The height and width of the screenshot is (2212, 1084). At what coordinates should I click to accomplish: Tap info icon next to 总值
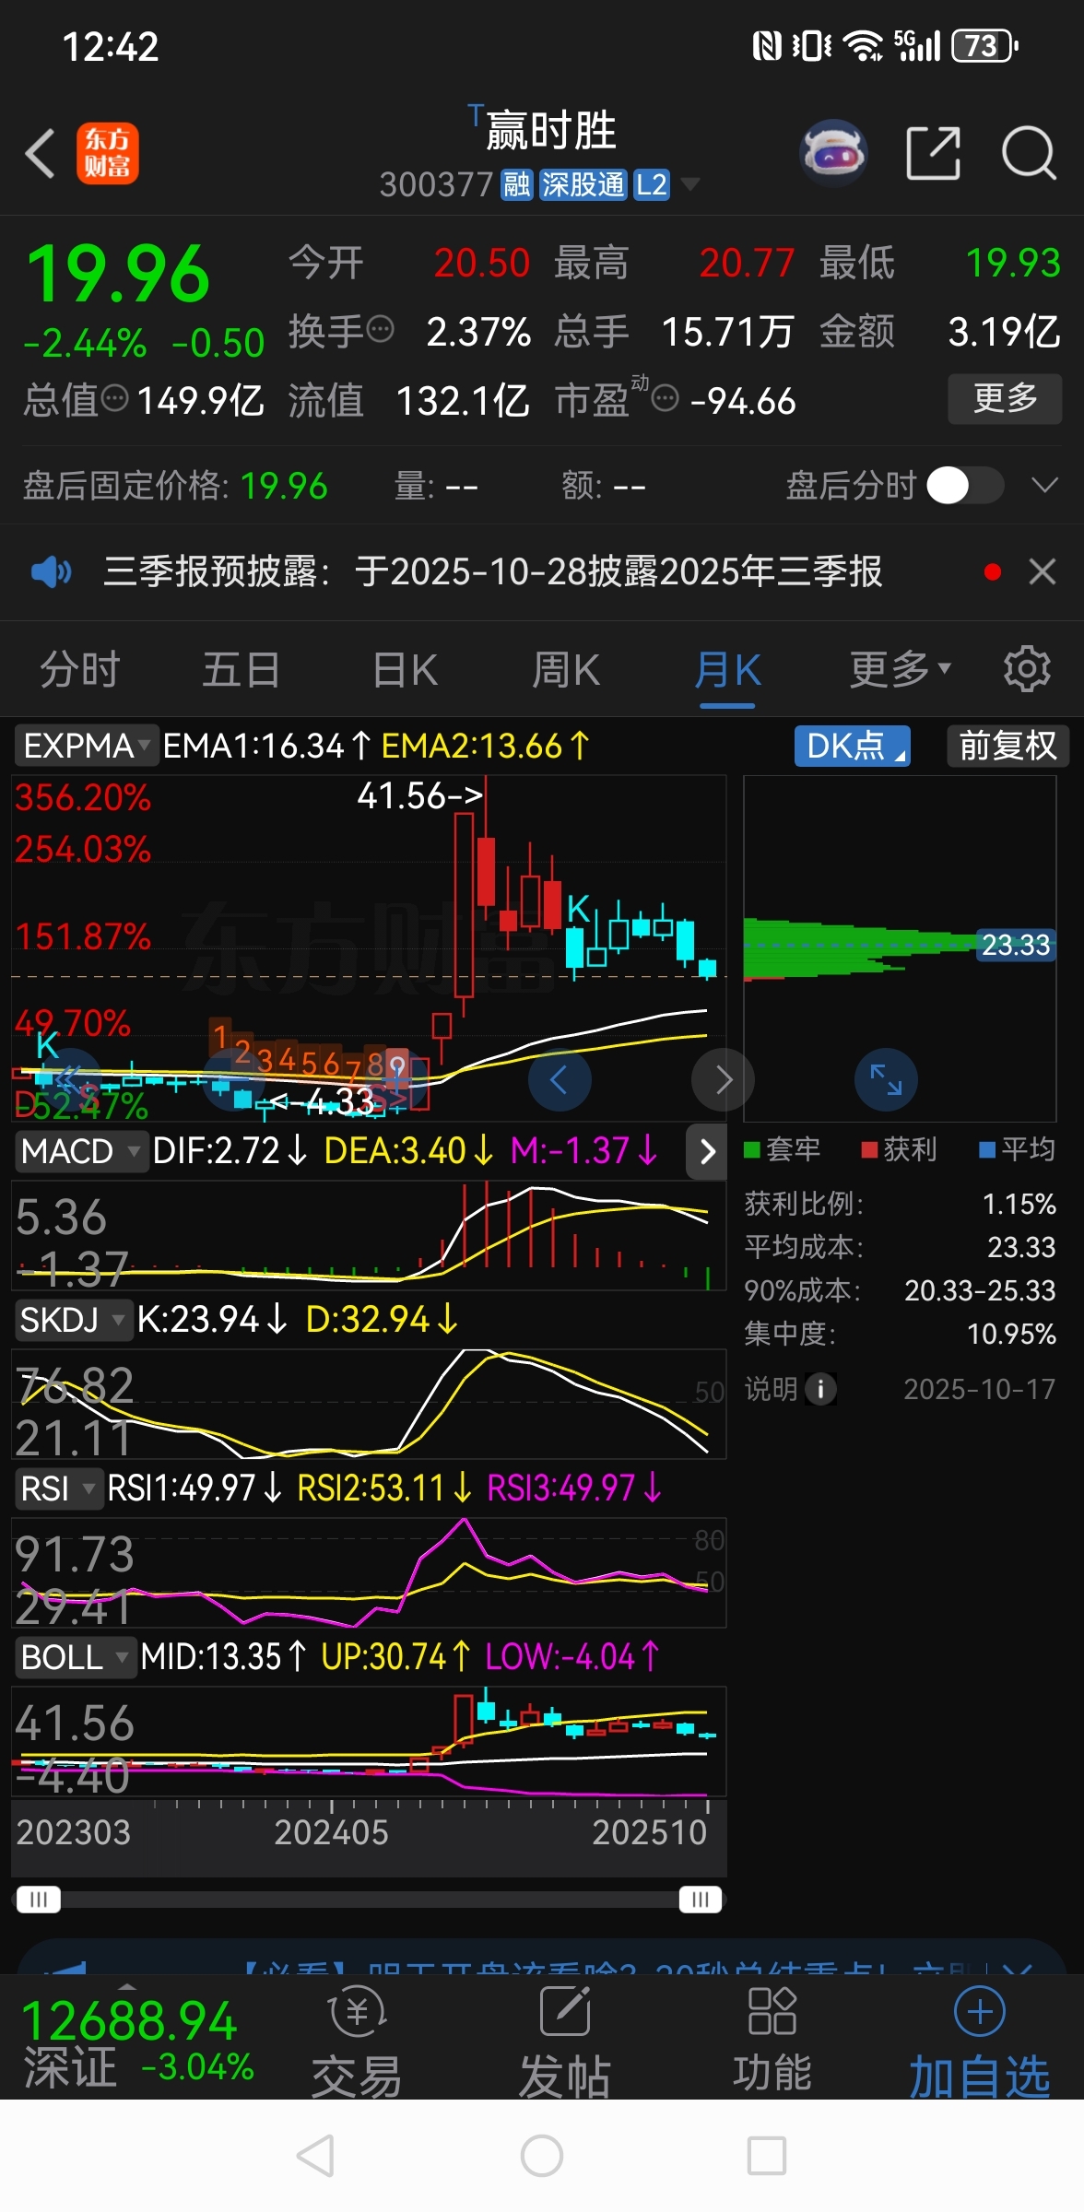point(114,398)
